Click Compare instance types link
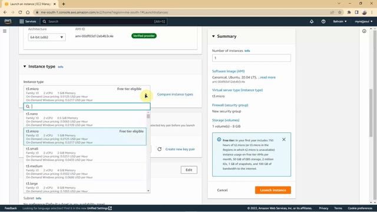The width and height of the screenshot is (377, 212). click(175, 94)
